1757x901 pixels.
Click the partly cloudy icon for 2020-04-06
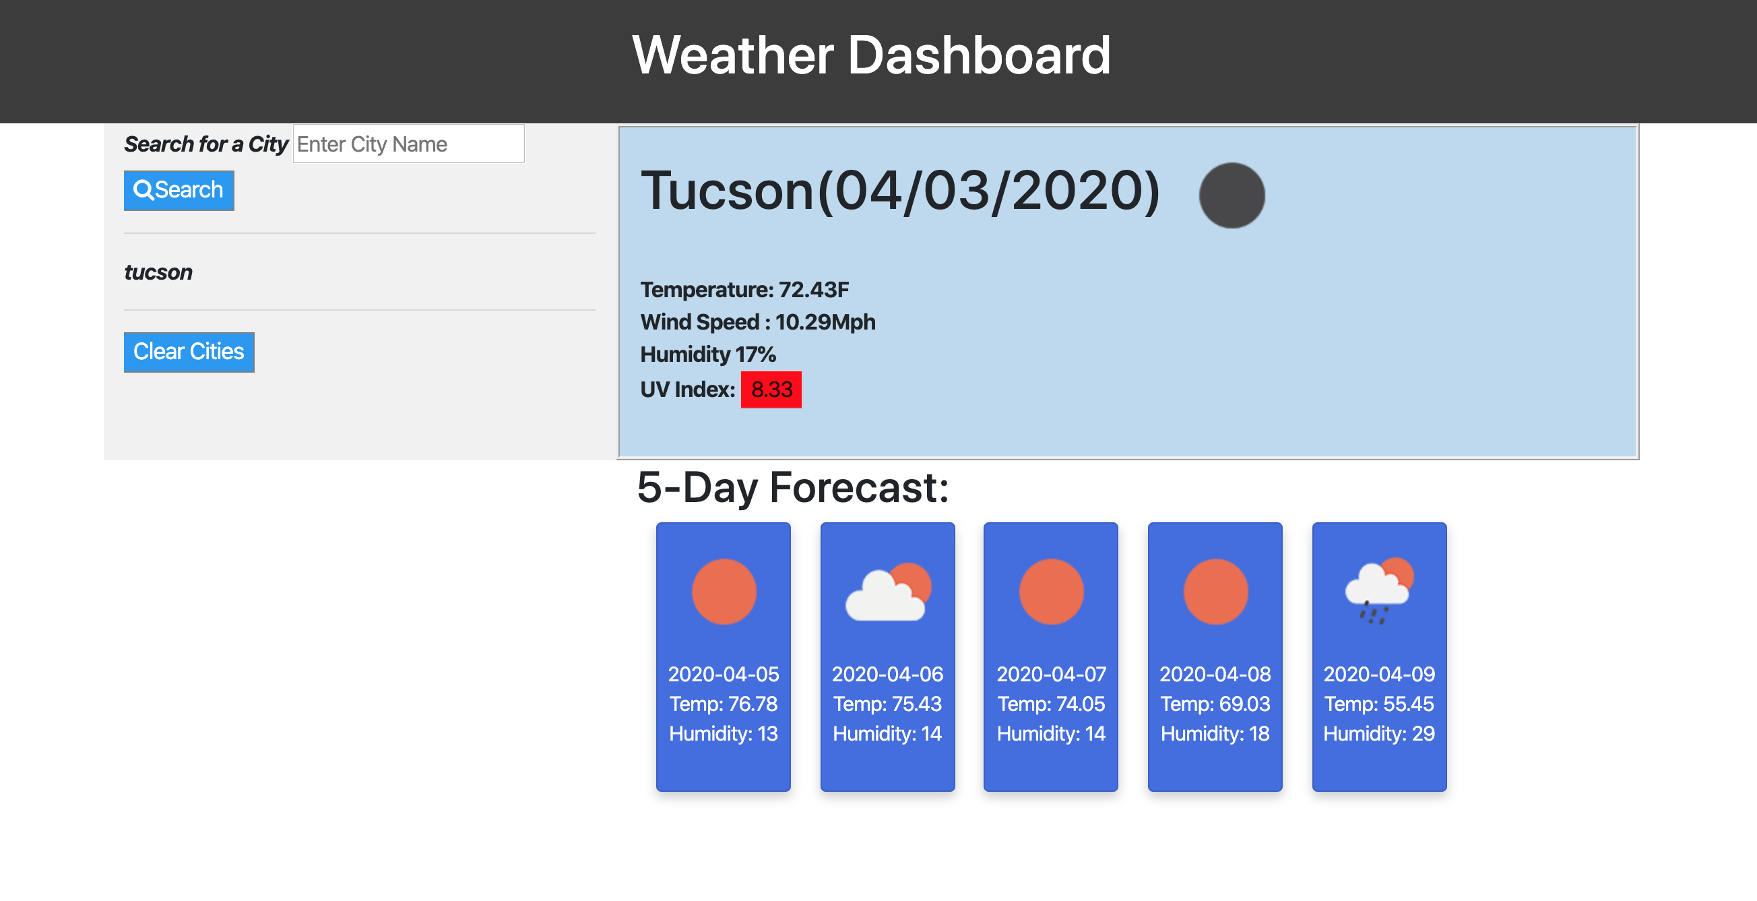tap(887, 592)
